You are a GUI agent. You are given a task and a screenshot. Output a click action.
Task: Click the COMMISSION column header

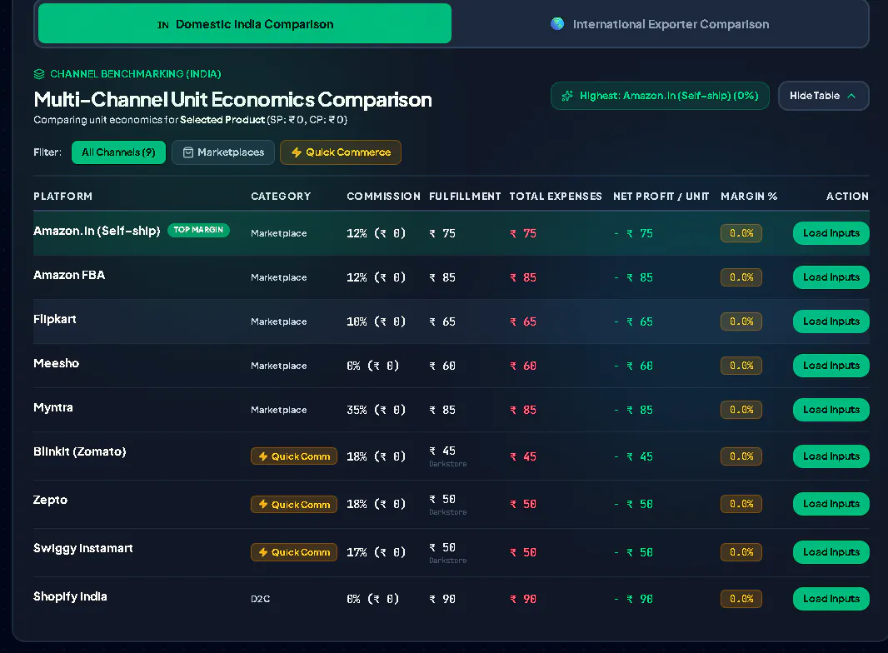pyautogui.click(x=383, y=196)
